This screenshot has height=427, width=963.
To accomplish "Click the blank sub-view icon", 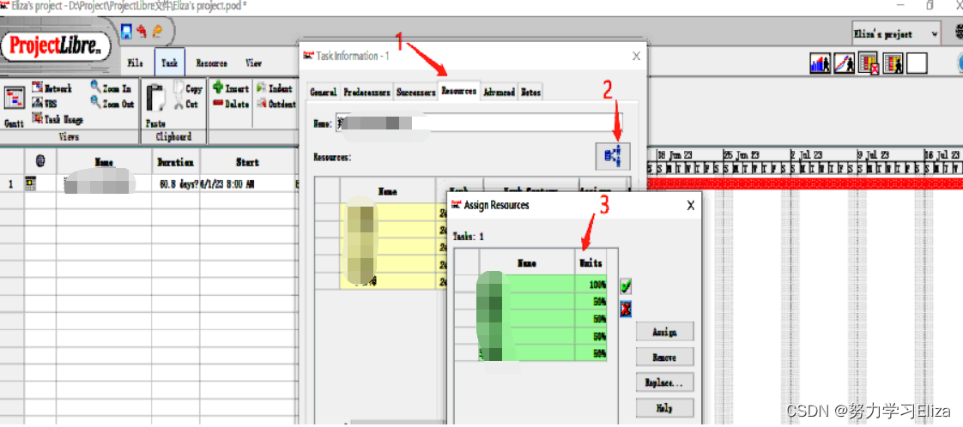I will [917, 63].
